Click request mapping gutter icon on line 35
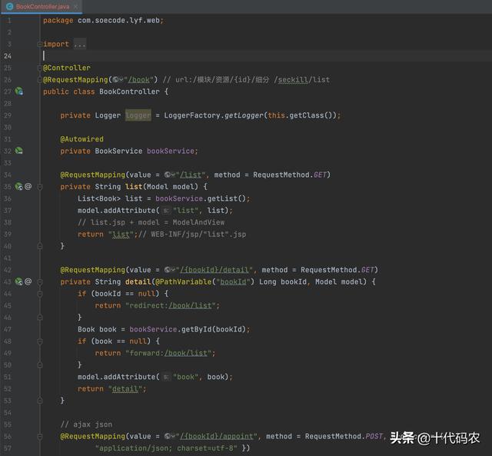Viewport: 492px width, 456px height. click(x=19, y=187)
